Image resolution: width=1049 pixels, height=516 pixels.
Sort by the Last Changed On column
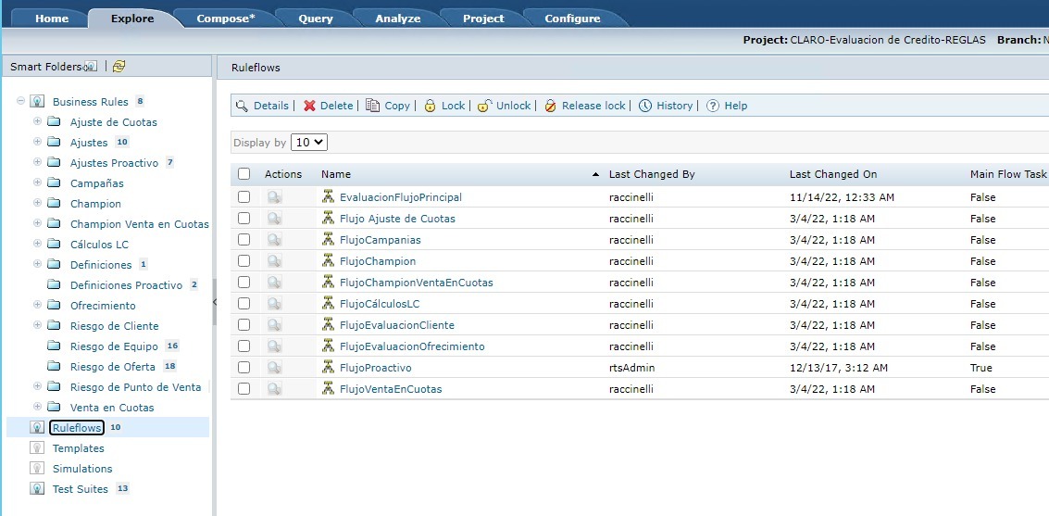point(832,174)
